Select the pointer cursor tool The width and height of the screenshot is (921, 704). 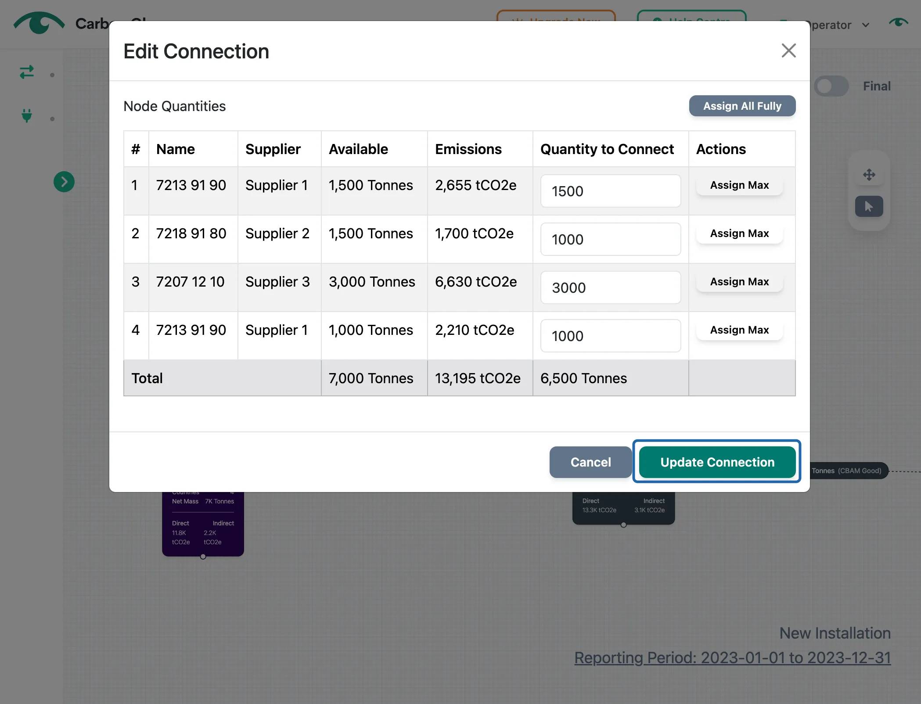coord(869,206)
